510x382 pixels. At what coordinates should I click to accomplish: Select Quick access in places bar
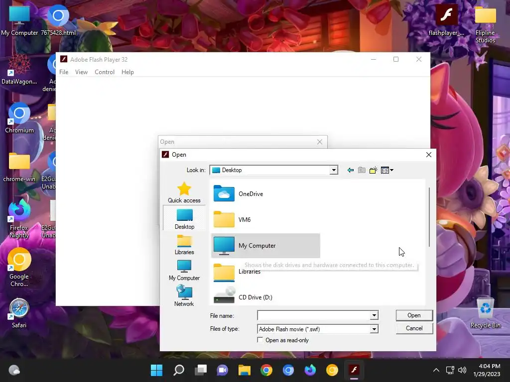point(184,192)
